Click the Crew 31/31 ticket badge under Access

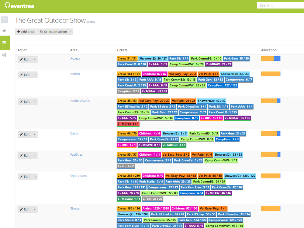[x=127, y=58]
